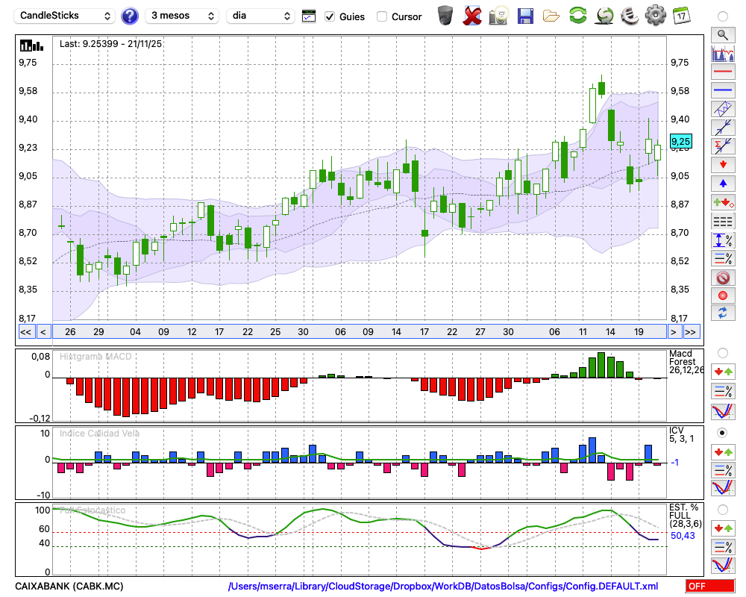Save using the blue floppy disk icon
The height and width of the screenshot is (597, 746).
[x=524, y=16]
